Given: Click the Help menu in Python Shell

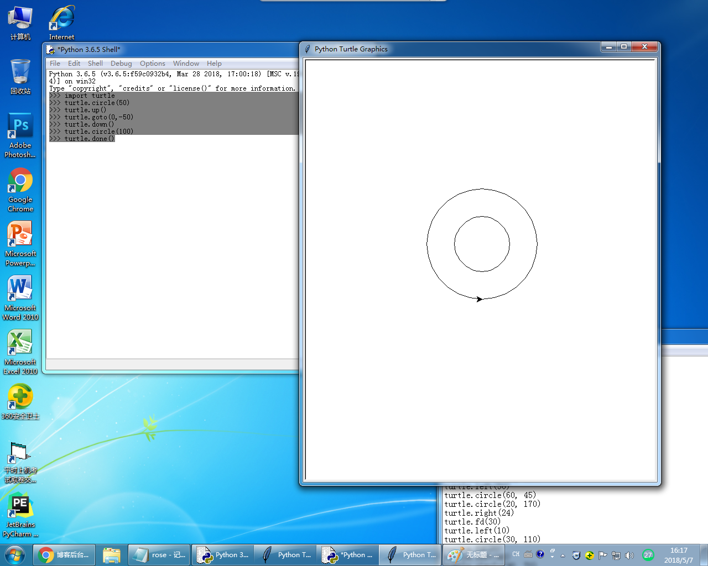Looking at the screenshot, I should pyautogui.click(x=214, y=64).
